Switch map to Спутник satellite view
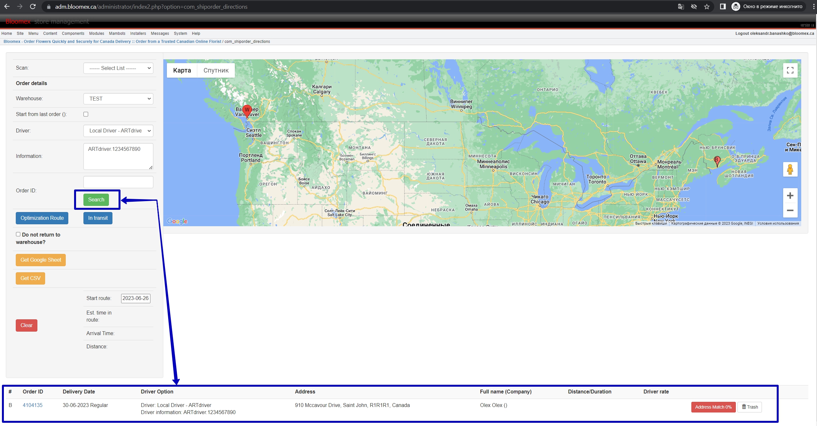817x426 pixels. [x=216, y=70]
